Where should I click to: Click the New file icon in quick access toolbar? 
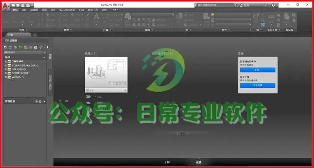(13, 5)
